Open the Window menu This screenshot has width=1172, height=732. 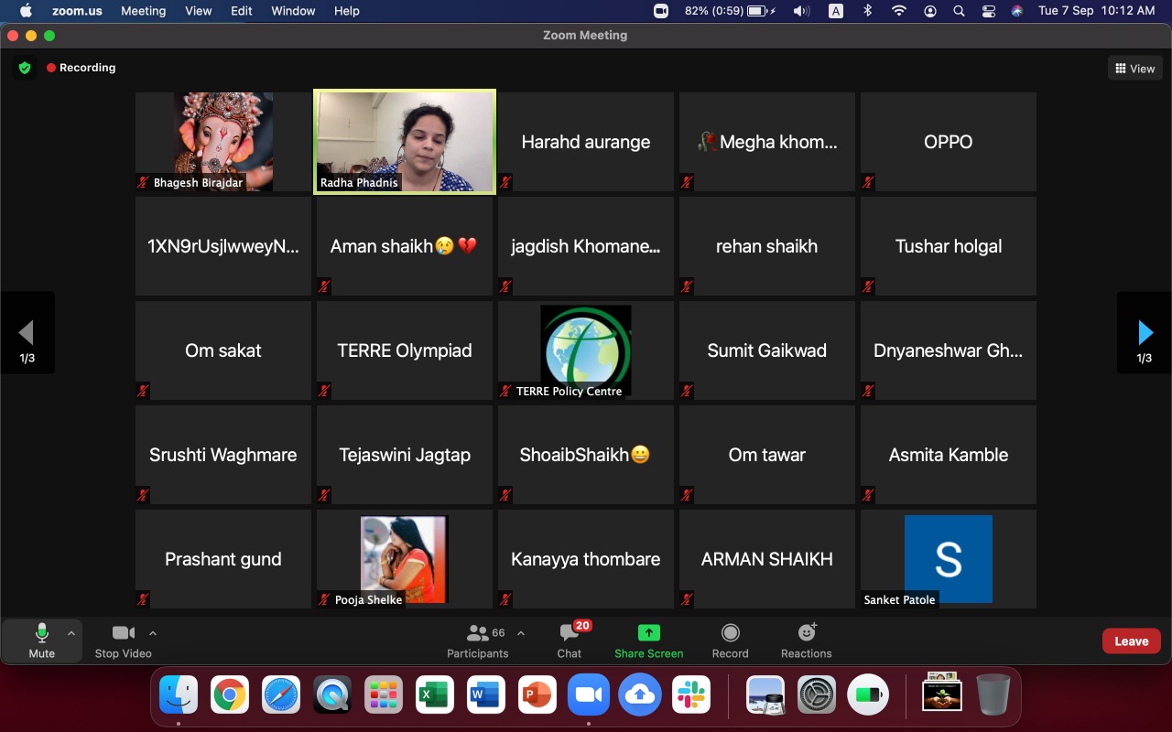[295, 11]
